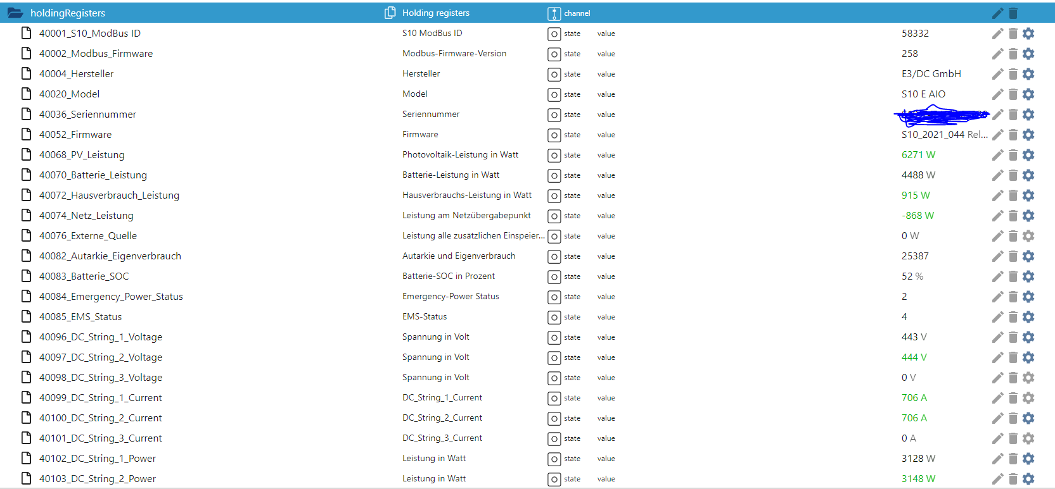
Task: Click the channel type icon in header
Action: [x=554, y=13]
